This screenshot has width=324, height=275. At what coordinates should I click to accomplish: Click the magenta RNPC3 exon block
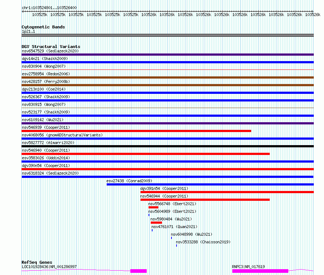(260, 271)
